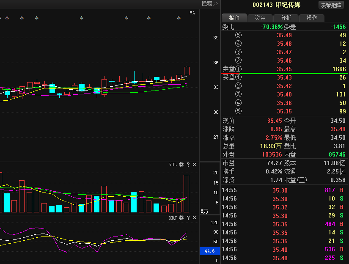Click the asterisk marker nearest the MA label
The width and height of the screenshot is (349, 264).
[x=179, y=18]
